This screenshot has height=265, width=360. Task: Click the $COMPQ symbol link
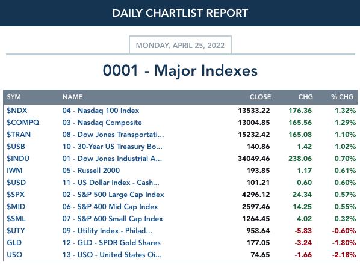tap(23, 123)
